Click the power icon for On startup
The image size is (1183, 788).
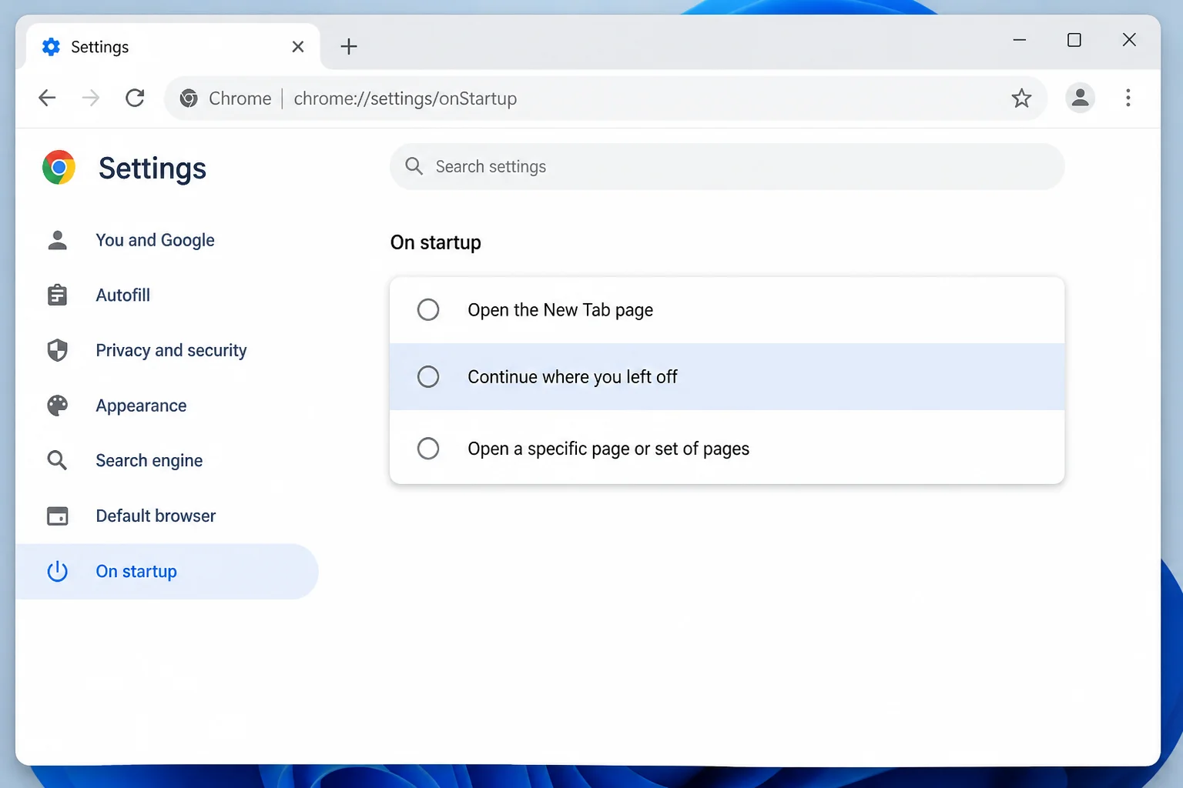[x=57, y=571]
